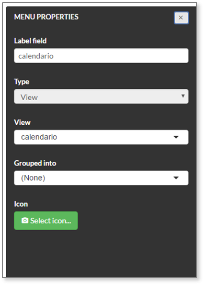The image size is (204, 285).
Task: Click the small arrow of the Type select
Action: [183, 96]
